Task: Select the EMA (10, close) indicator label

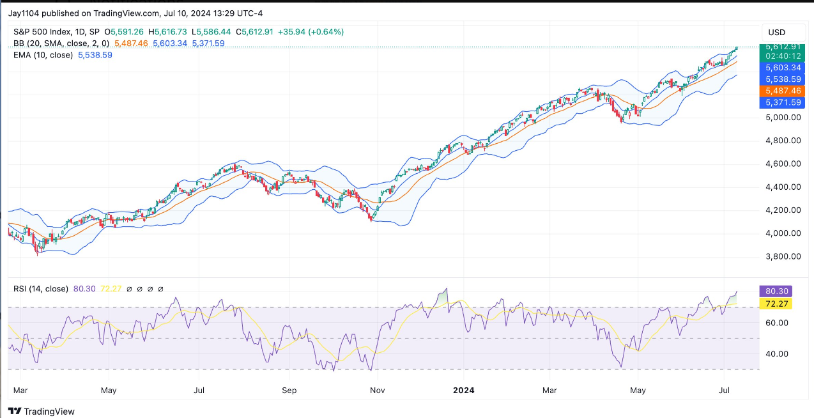Action: point(43,55)
